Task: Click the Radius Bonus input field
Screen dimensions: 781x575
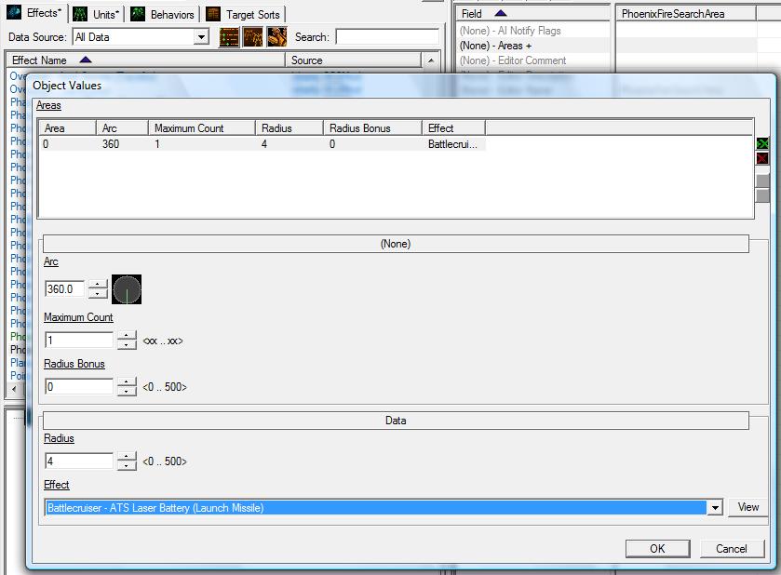Action: coord(79,387)
